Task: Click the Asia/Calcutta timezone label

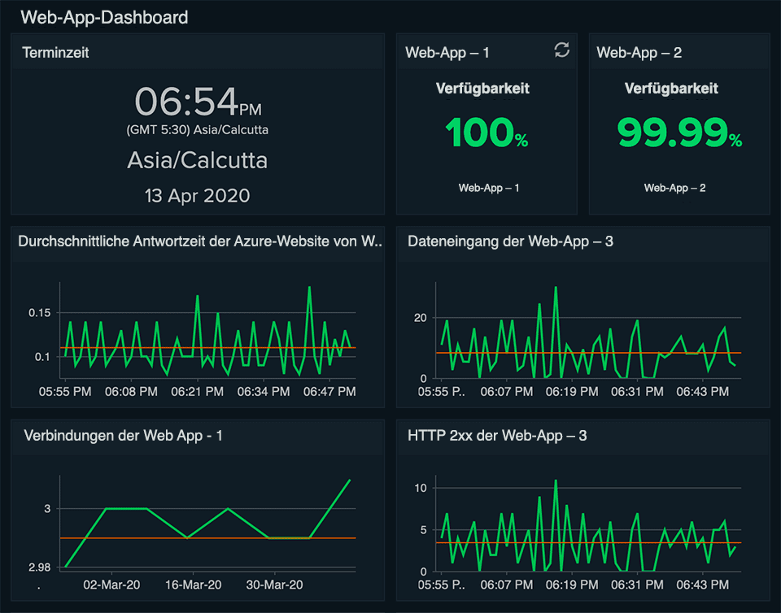Action: coord(197,160)
